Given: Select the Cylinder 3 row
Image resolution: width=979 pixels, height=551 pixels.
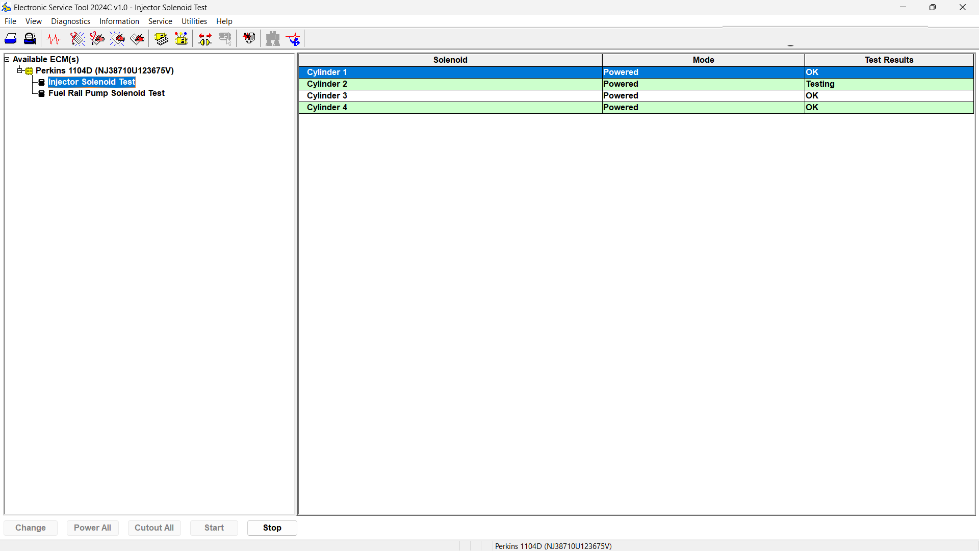Looking at the screenshot, I should pos(636,96).
